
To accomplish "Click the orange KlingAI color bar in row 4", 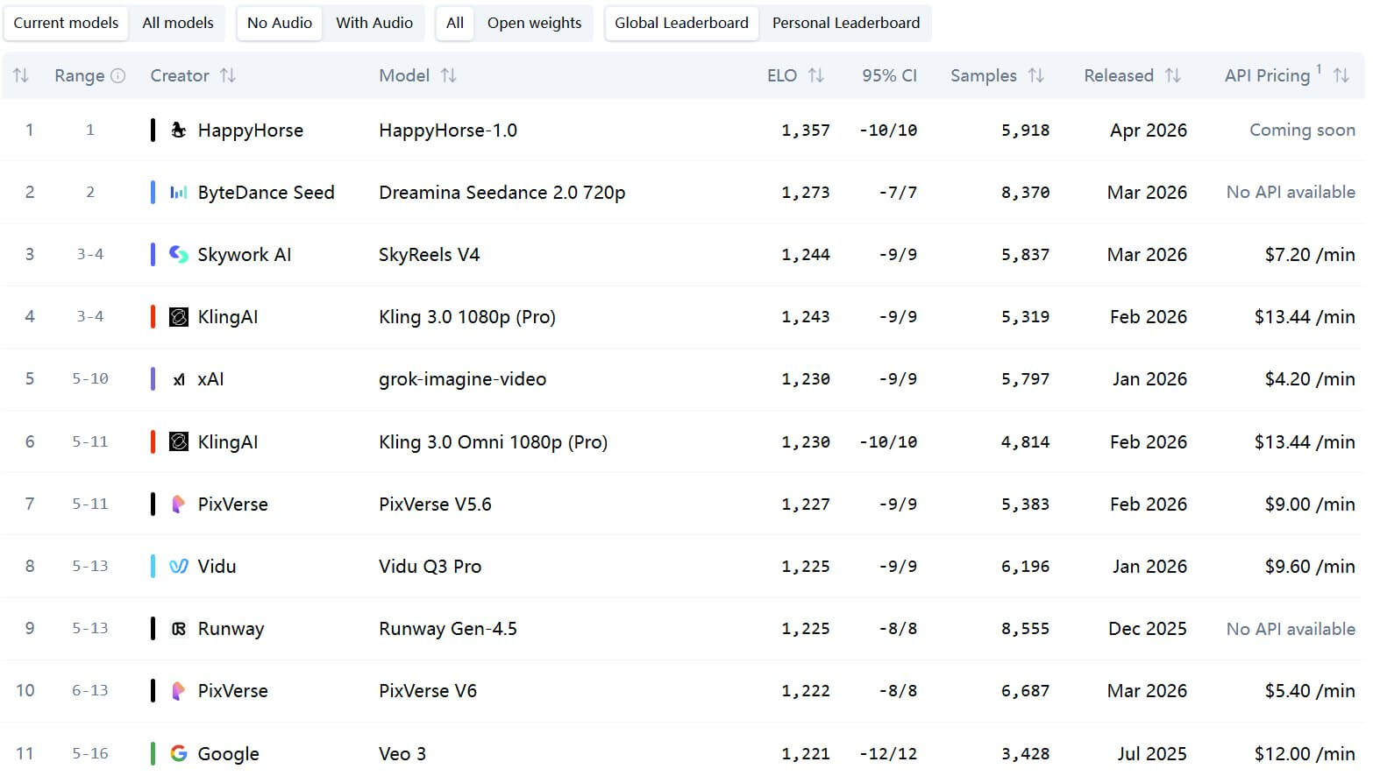I will (153, 317).
